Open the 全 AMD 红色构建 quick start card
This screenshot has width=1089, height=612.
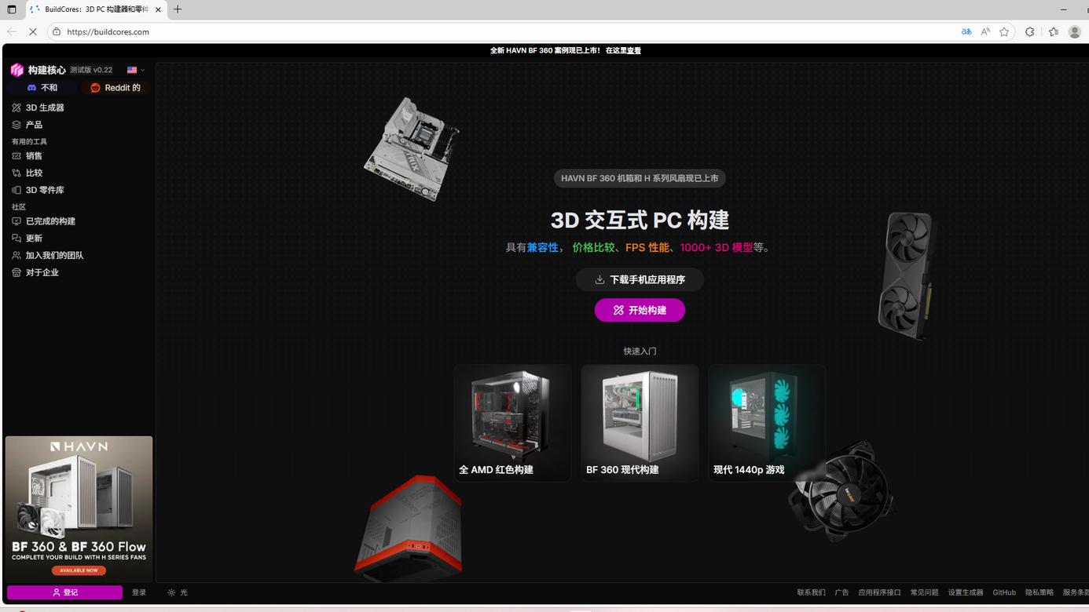pyautogui.click(x=512, y=423)
